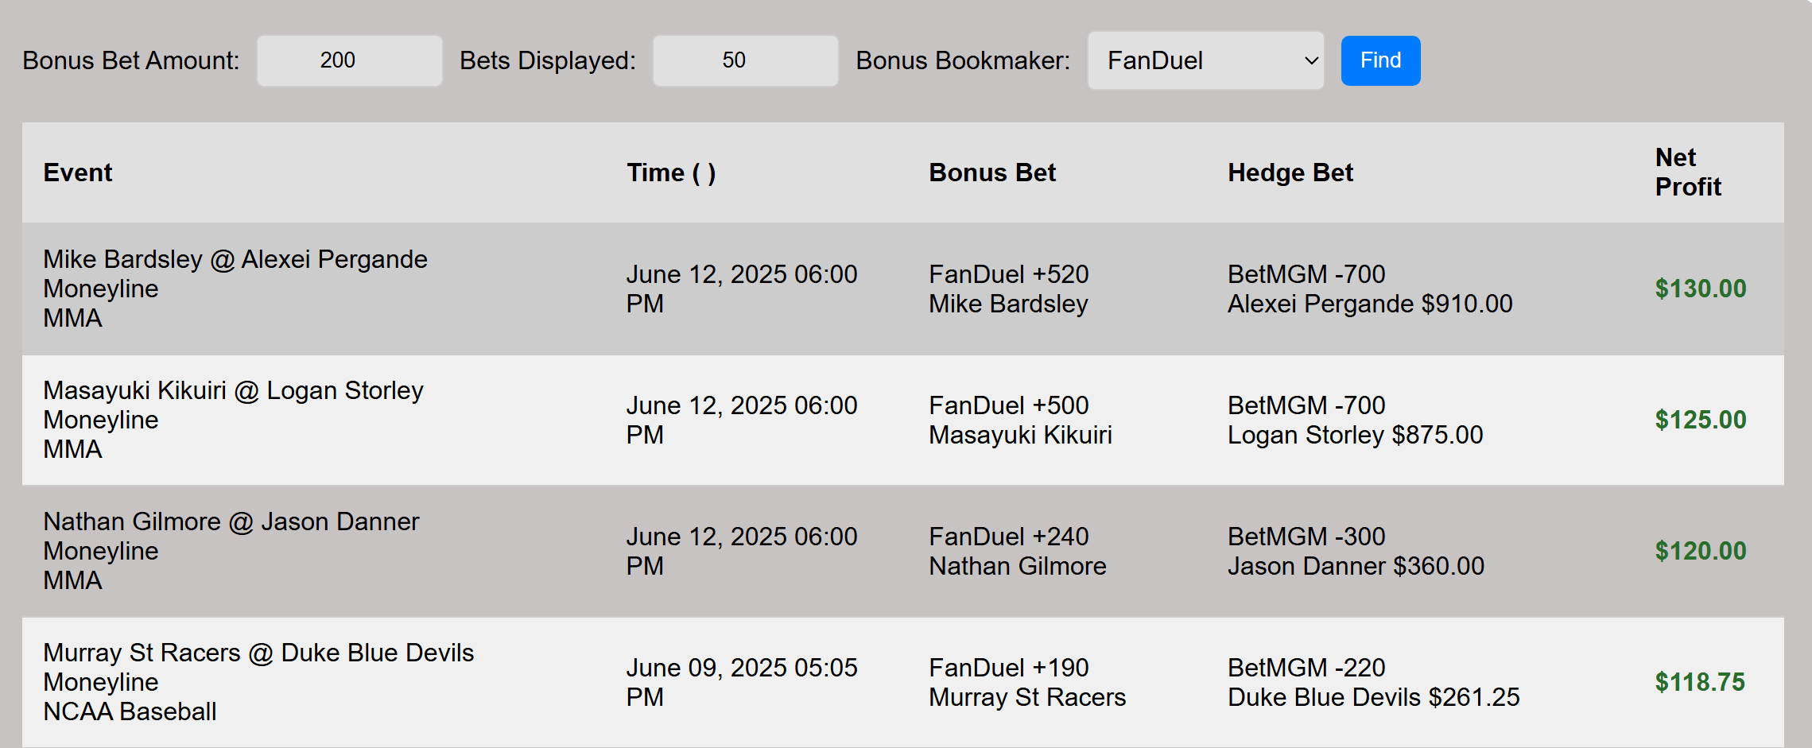Select the Bets Displayed field showing 50
The width and height of the screenshot is (1812, 748).
coord(744,60)
